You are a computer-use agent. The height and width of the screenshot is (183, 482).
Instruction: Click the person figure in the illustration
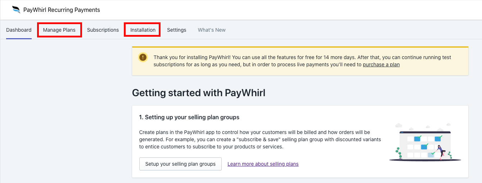pyautogui.click(x=440, y=152)
